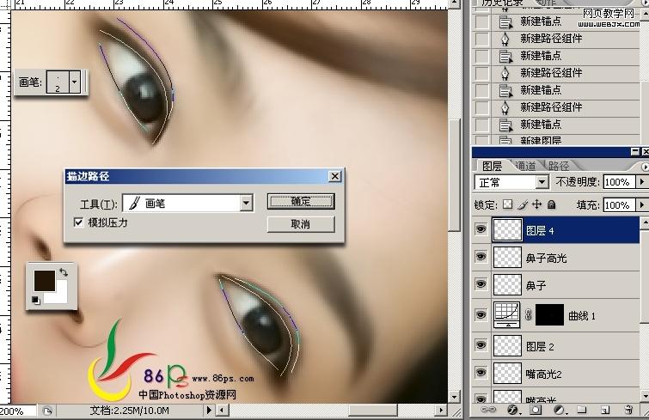Image resolution: width=649 pixels, height=420 pixels.
Task: Toggle lock transparent pixels icon
Action: pyautogui.click(x=507, y=204)
